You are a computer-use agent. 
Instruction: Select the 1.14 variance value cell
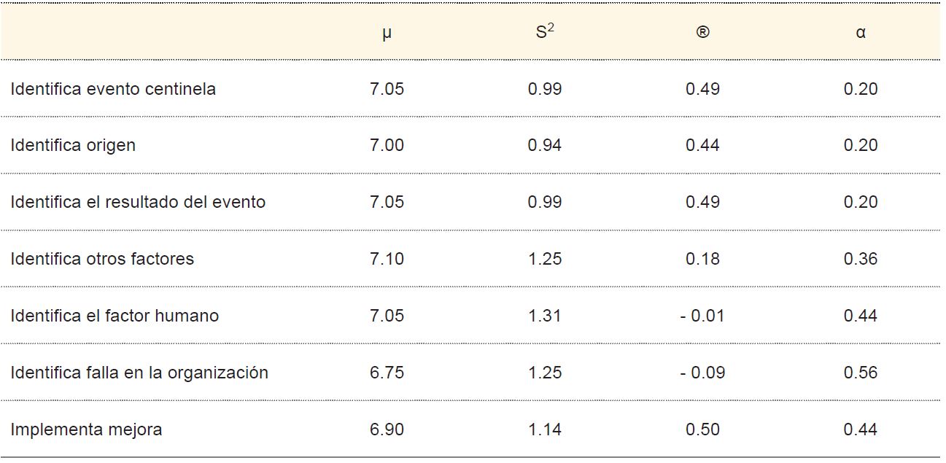click(545, 429)
